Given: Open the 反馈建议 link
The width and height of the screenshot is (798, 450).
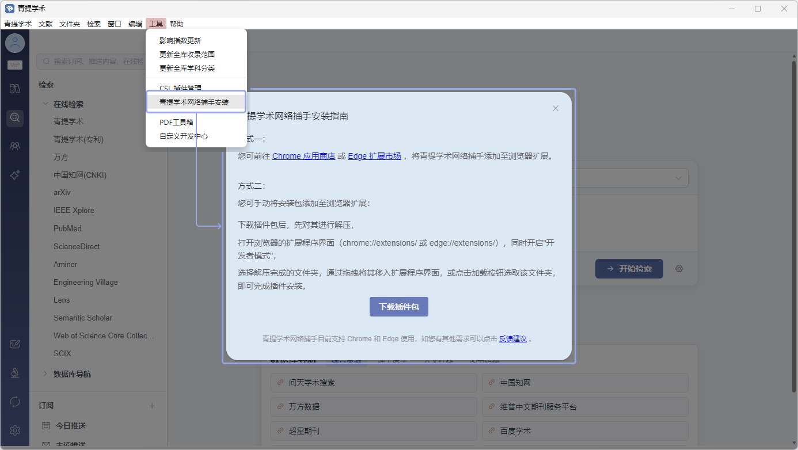Looking at the screenshot, I should click(x=513, y=339).
